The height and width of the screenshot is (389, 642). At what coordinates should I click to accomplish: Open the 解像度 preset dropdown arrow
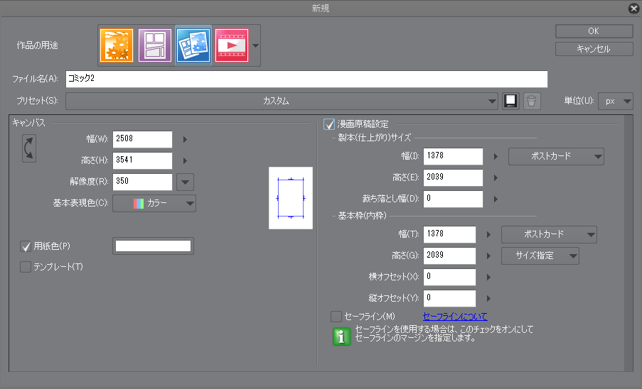tap(185, 182)
